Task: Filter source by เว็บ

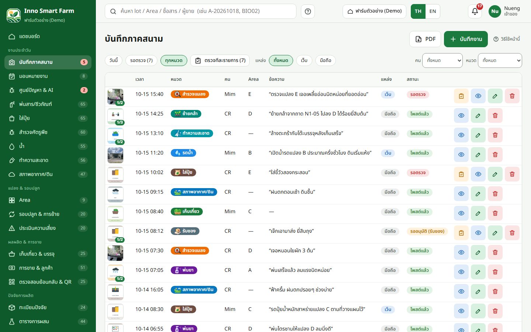Action: pos(304,60)
